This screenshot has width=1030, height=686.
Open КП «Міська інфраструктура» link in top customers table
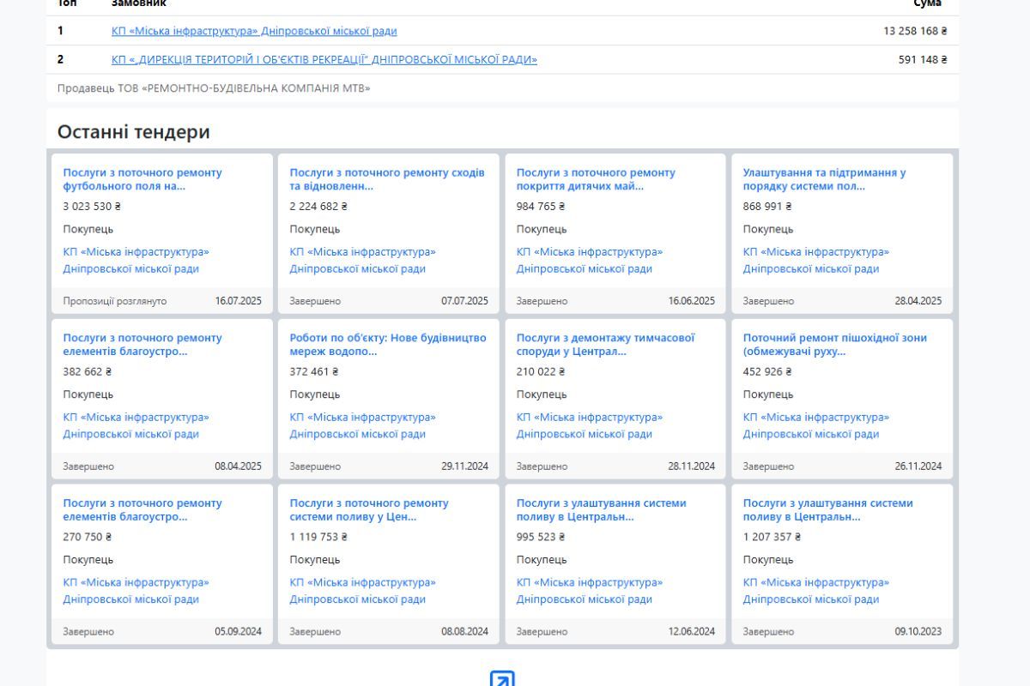tap(254, 31)
